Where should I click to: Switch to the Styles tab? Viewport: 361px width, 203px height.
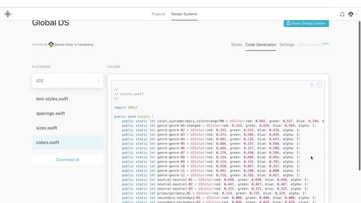click(x=236, y=45)
